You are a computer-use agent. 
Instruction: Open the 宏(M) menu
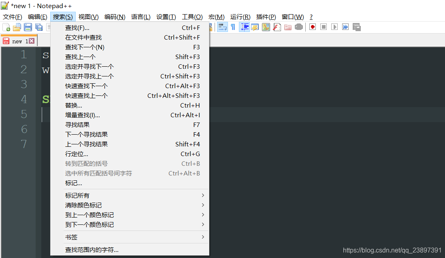coord(216,17)
